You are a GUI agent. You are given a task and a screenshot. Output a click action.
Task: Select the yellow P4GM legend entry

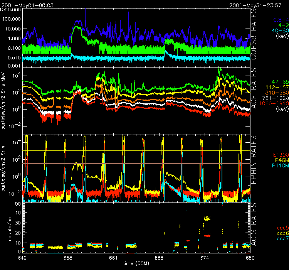(x=280, y=160)
